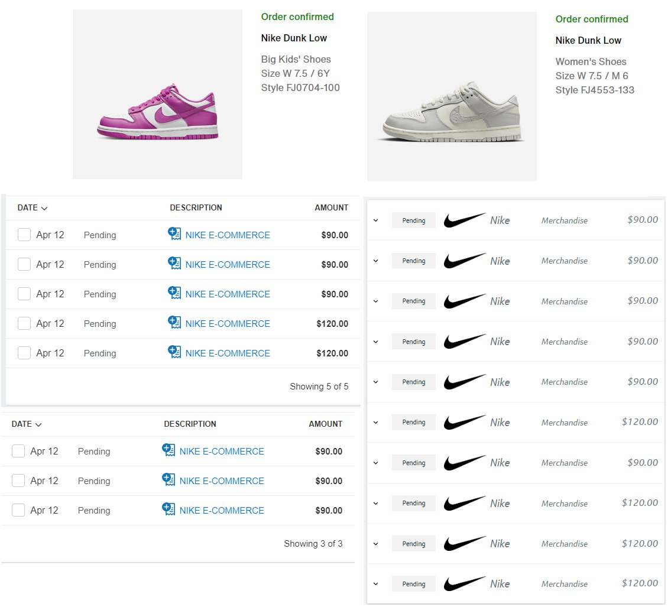Open NIKE E-COMMERCE link on first $120.00 row

coord(228,324)
